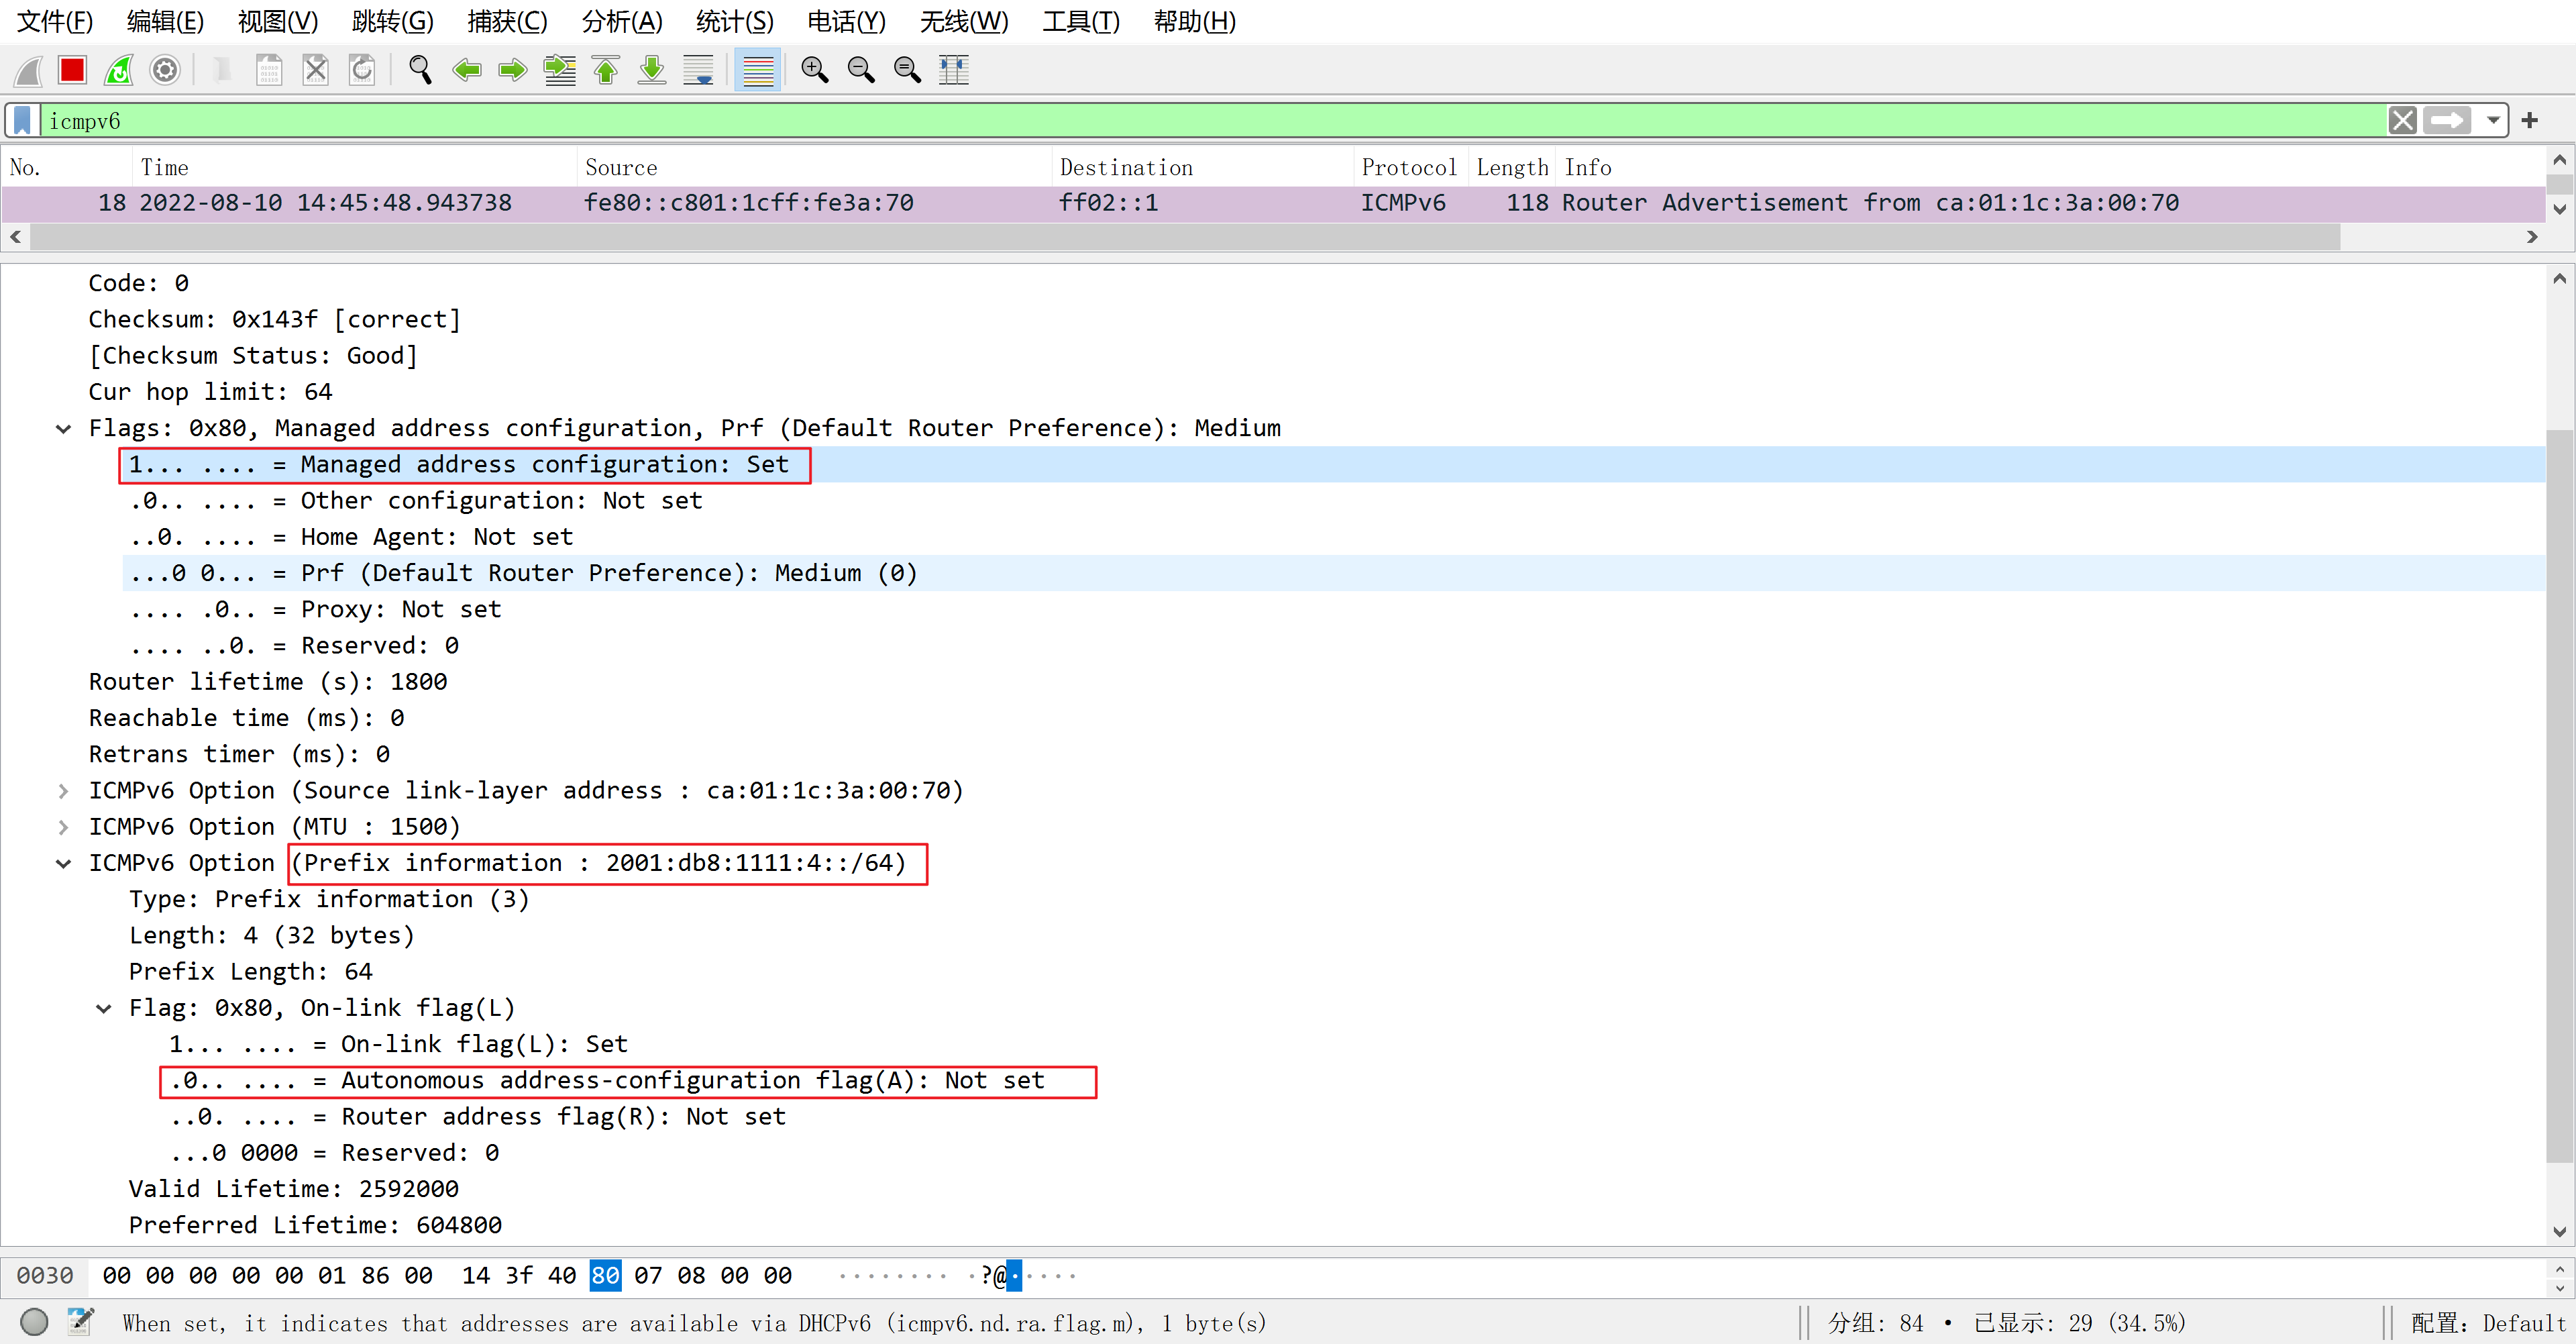The width and height of the screenshot is (2576, 1344).
Task: Click the display filter input field
Action: click(x=1200, y=121)
